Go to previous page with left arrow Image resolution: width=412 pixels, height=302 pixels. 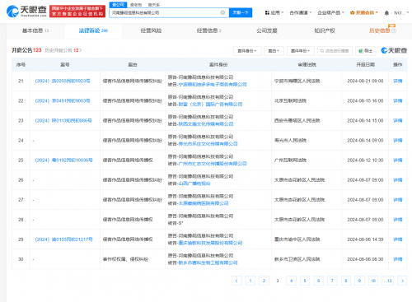point(236,281)
